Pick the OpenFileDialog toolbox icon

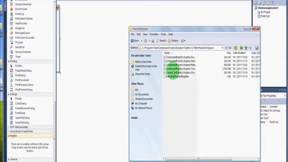pyautogui.click(x=11, y=118)
